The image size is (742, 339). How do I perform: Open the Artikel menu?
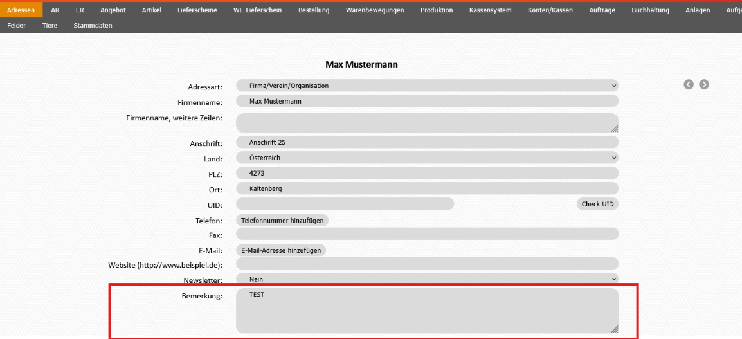pos(152,10)
